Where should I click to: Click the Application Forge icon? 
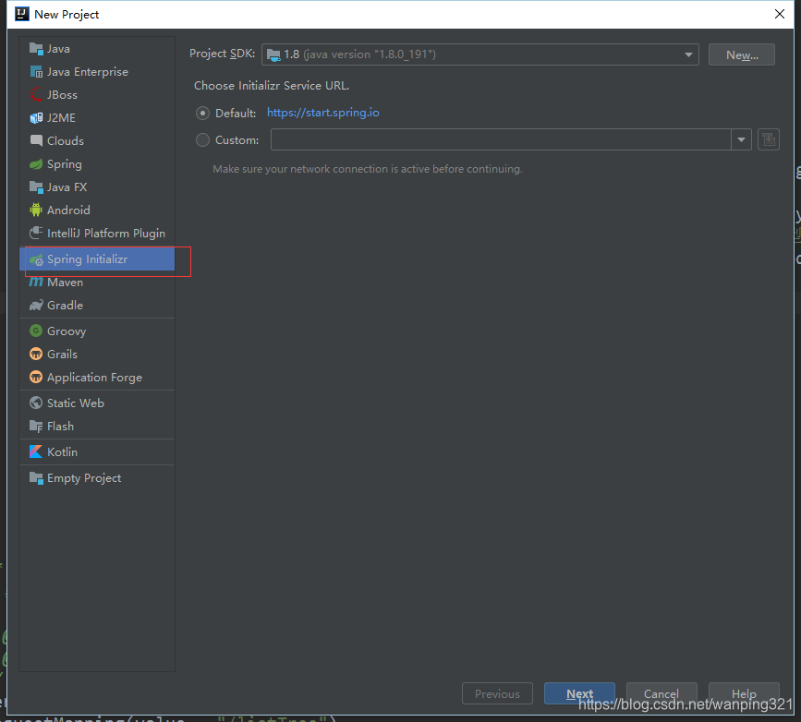click(36, 378)
